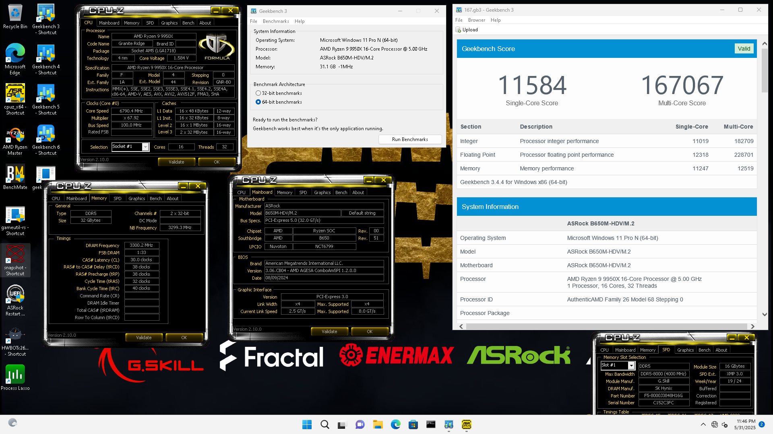The height and width of the screenshot is (434, 773).
Task: Open the Terminal taskbar icon
Action: point(431,424)
